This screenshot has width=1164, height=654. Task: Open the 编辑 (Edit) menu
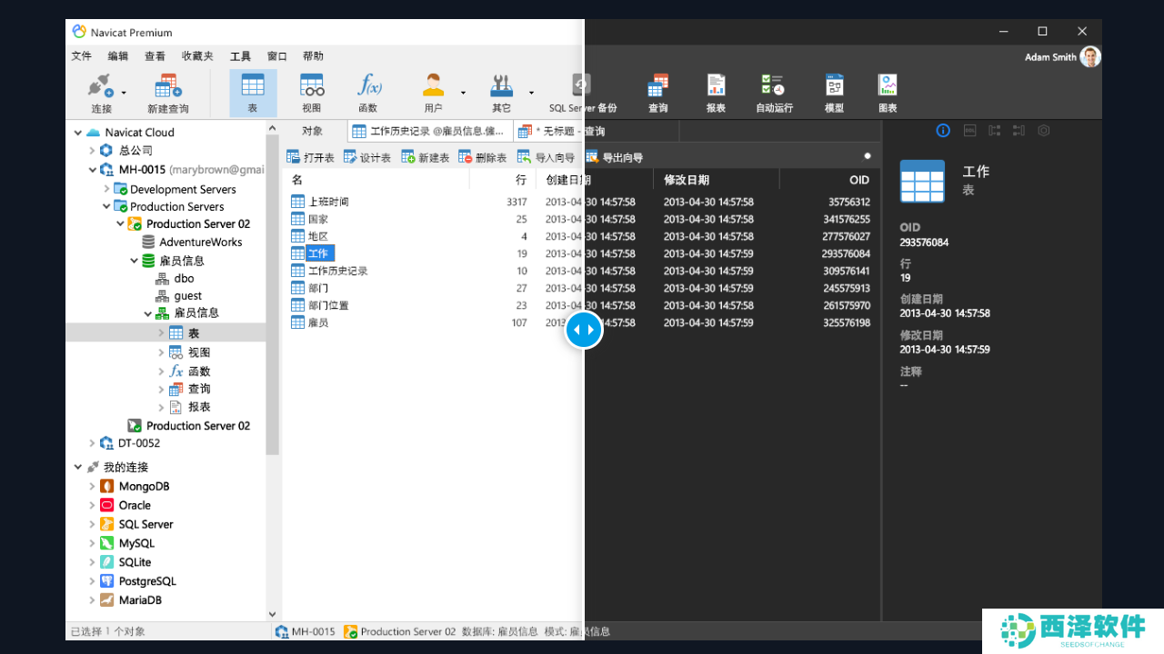[118, 56]
